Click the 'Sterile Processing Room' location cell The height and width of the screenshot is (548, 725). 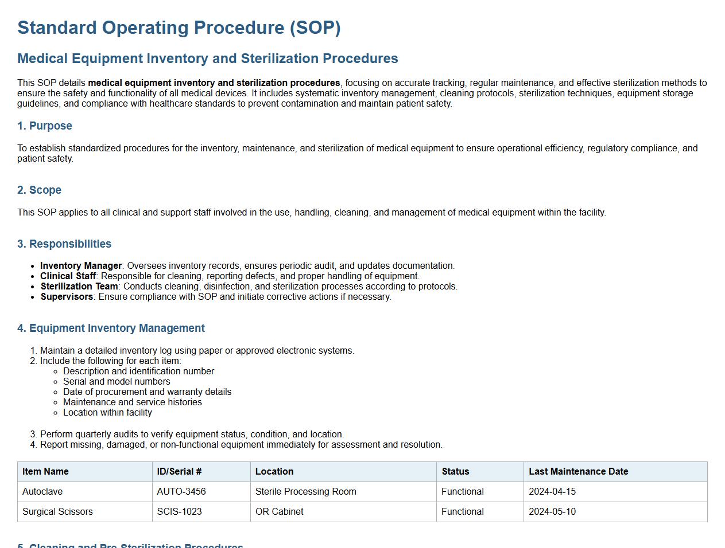pos(305,492)
